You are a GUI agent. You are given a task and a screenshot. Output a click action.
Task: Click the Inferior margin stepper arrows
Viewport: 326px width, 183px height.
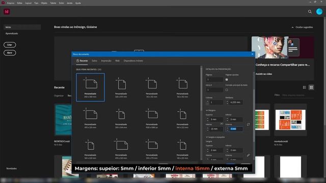coord(227,119)
